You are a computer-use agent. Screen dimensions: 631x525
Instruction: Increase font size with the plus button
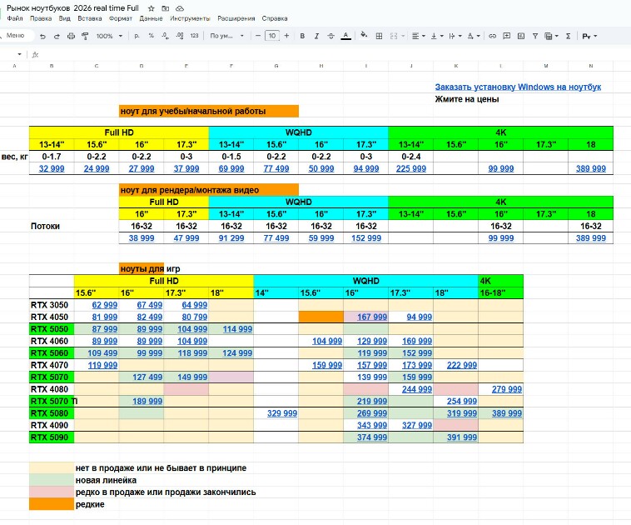pos(286,36)
